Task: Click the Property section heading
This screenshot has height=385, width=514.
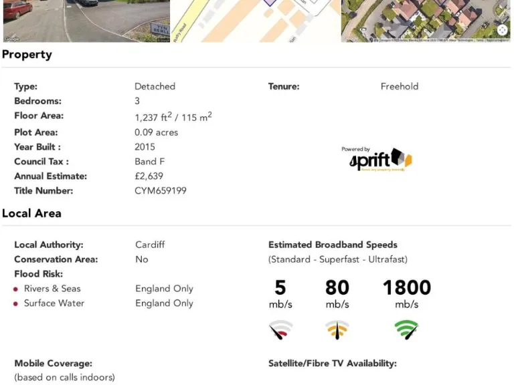Action: coord(27,54)
